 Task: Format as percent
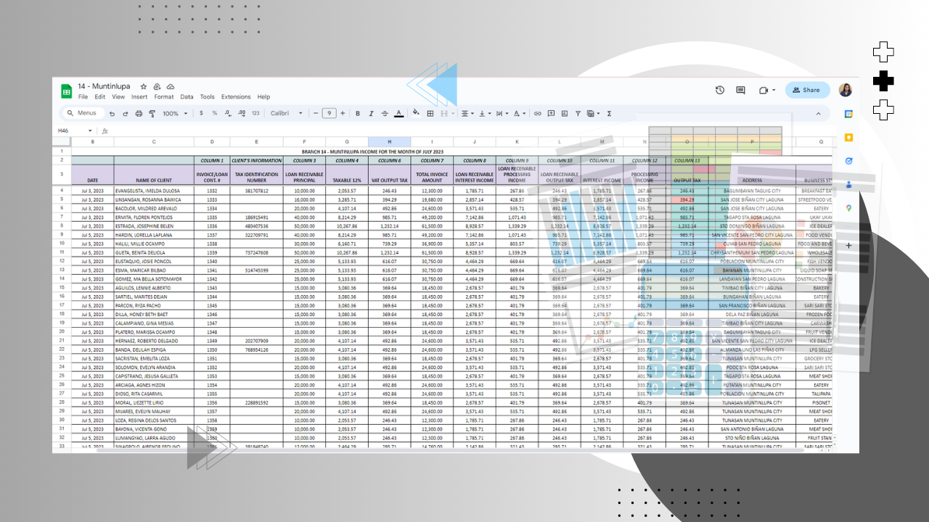pos(215,114)
